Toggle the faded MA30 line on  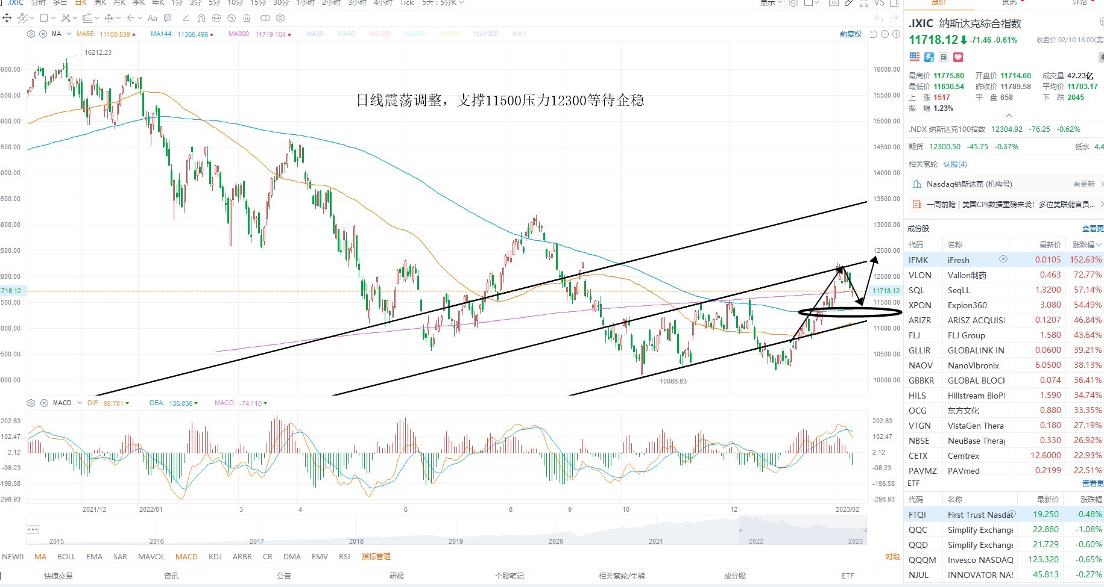point(315,34)
